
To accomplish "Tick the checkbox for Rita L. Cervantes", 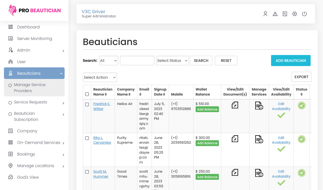I will pos(87,138).
